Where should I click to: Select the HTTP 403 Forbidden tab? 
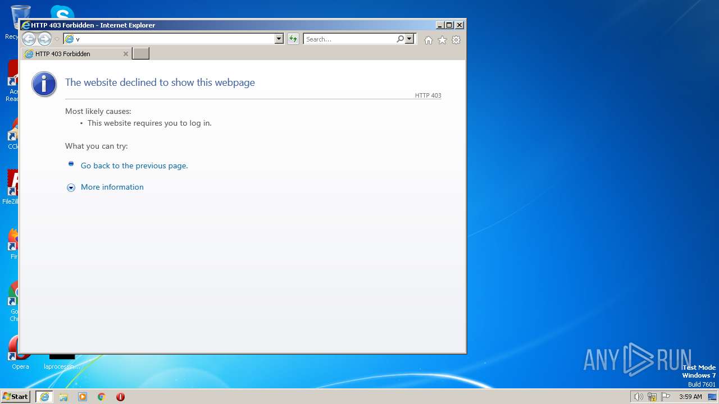(76, 54)
